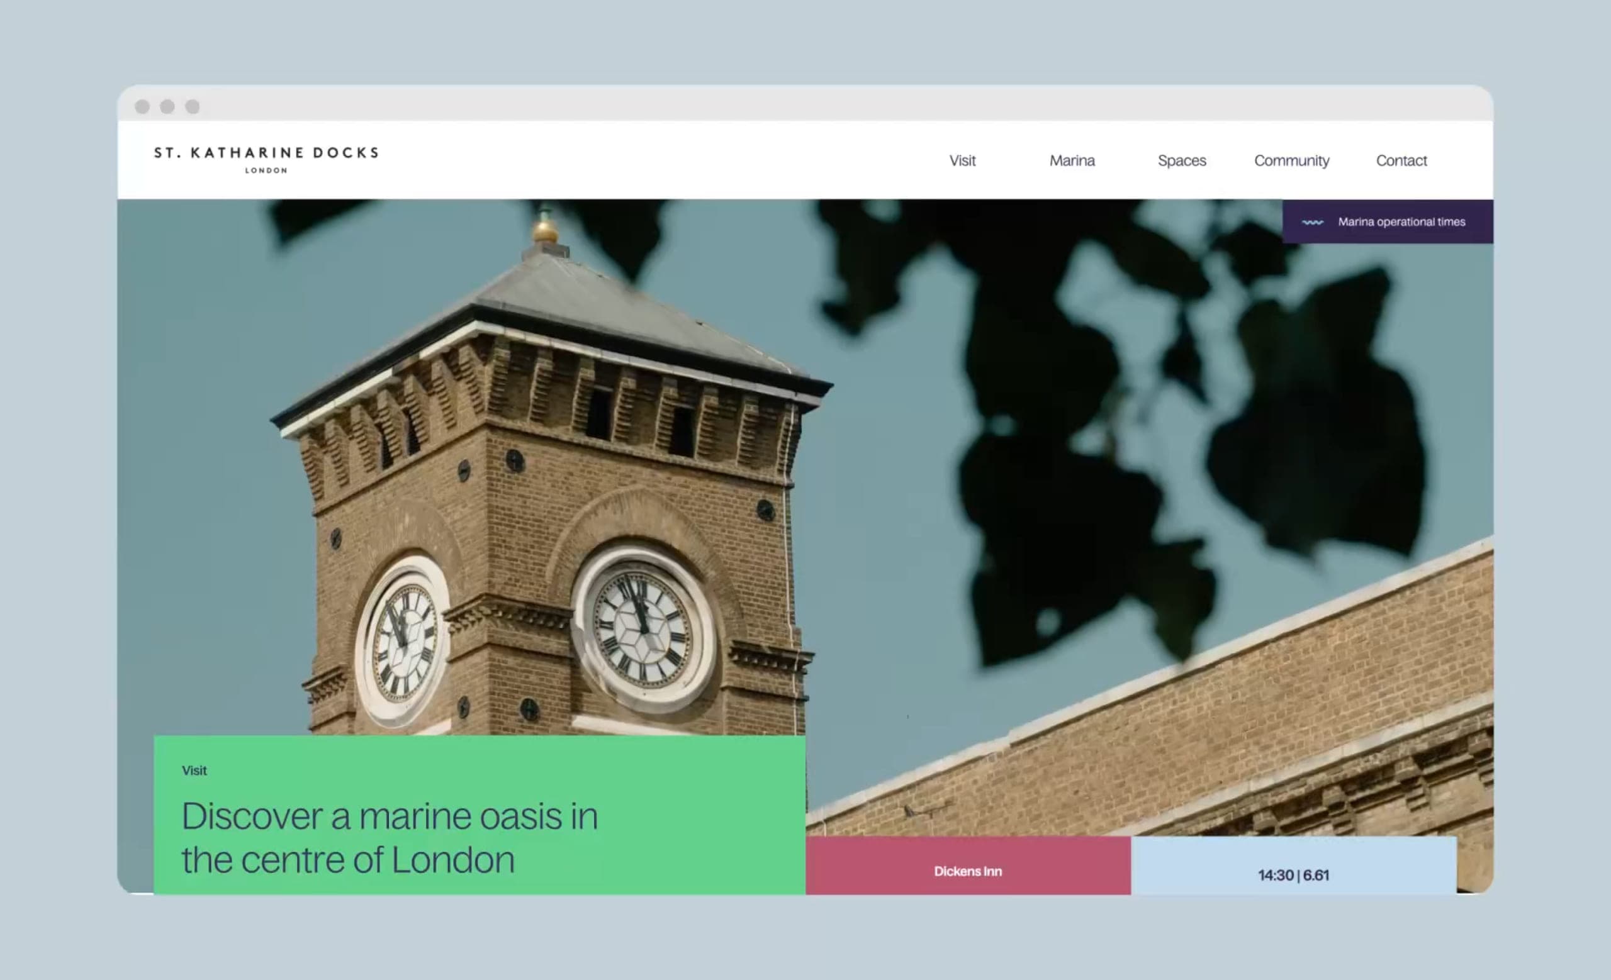
Task: Click the wave icon beside Marina operational times
Action: point(1312,222)
